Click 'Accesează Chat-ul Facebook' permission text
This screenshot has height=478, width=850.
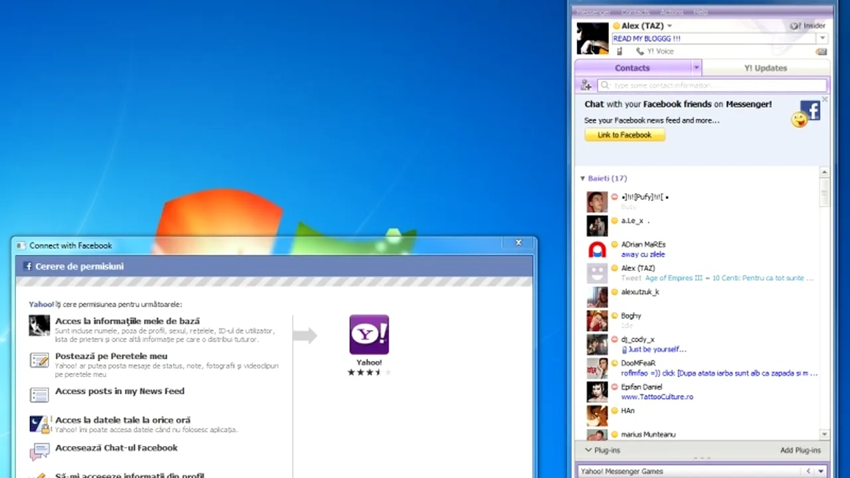116,448
